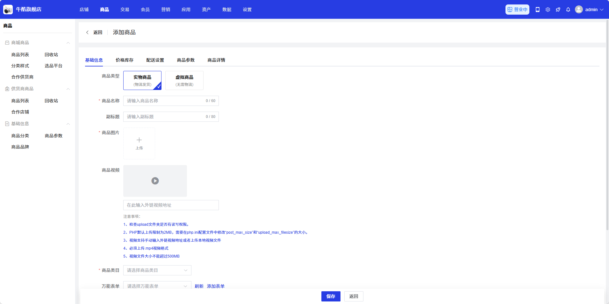The width and height of the screenshot is (609, 304).
Task: Switch to the 价格库存 tab
Action: point(125,60)
